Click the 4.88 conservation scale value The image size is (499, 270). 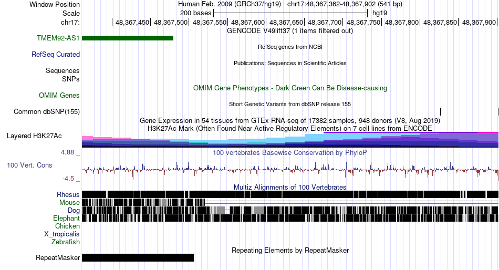point(67,152)
